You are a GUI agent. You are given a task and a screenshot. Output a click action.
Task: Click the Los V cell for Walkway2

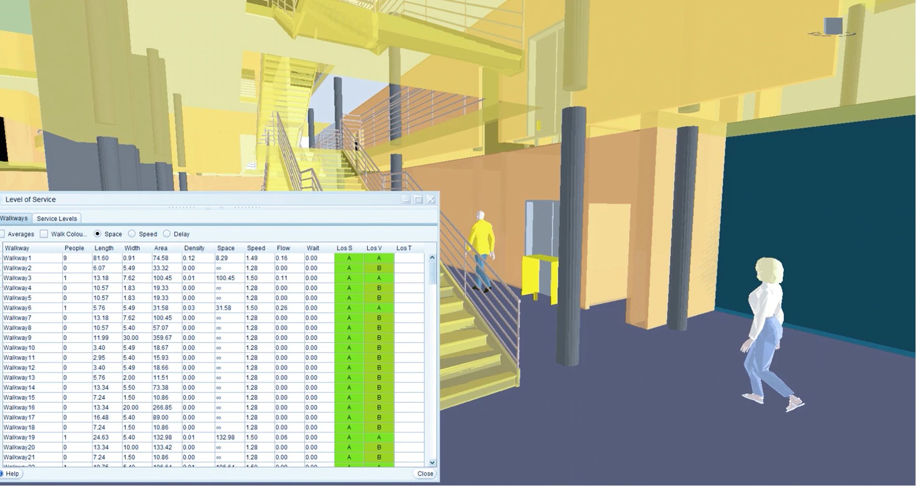coord(379,268)
